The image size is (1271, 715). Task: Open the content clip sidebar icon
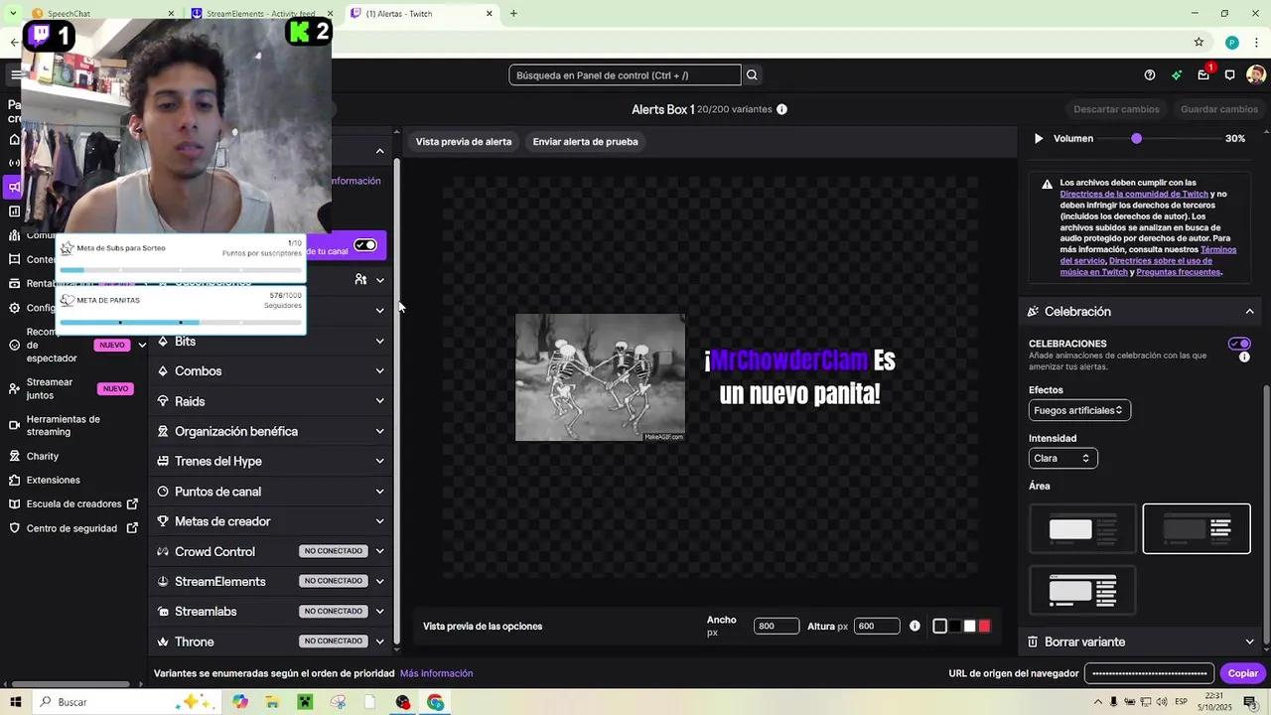[14, 259]
